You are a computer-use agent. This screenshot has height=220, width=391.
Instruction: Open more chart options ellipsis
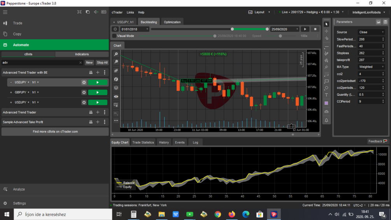[x=116, y=121]
